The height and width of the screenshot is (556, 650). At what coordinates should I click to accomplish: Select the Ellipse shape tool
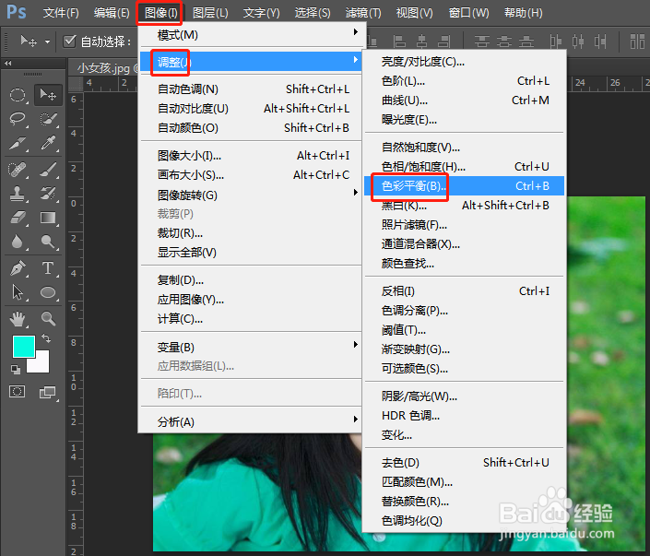[x=48, y=292]
